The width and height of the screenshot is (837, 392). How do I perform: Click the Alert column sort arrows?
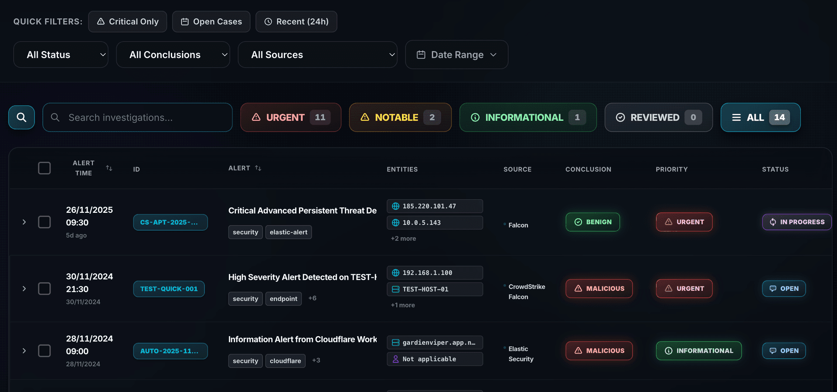click(x=258, y=168)
